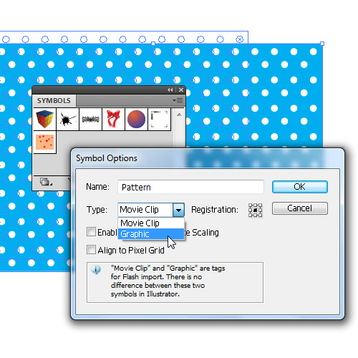This screenshot has width=358, height=358.
Task: Select the peach red-dotted pattern symbol
Action: click(45, 142)
